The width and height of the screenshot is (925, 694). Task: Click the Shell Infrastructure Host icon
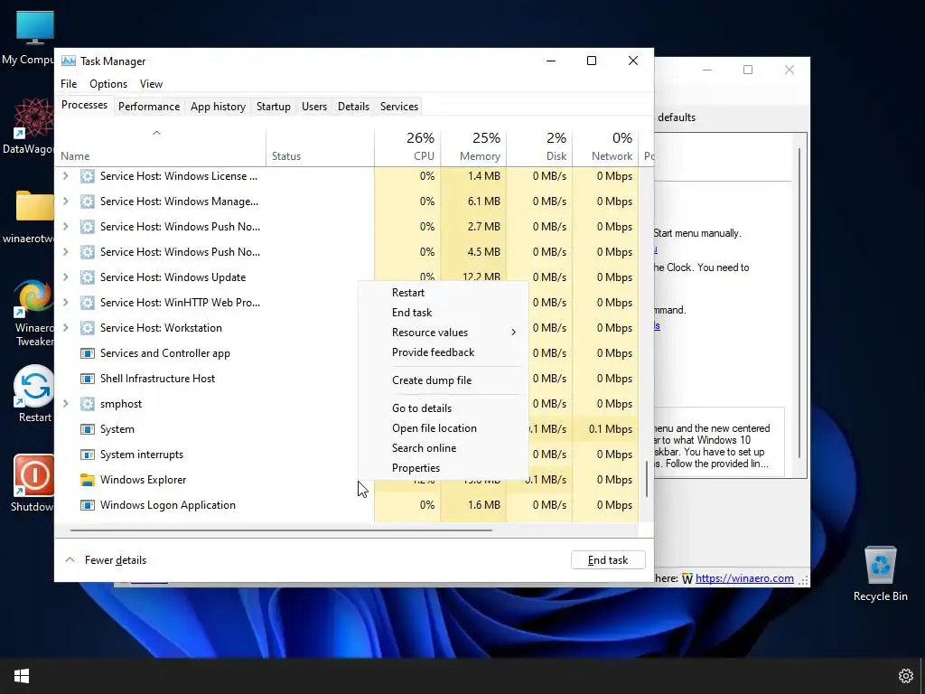click(x=88, y=379)
